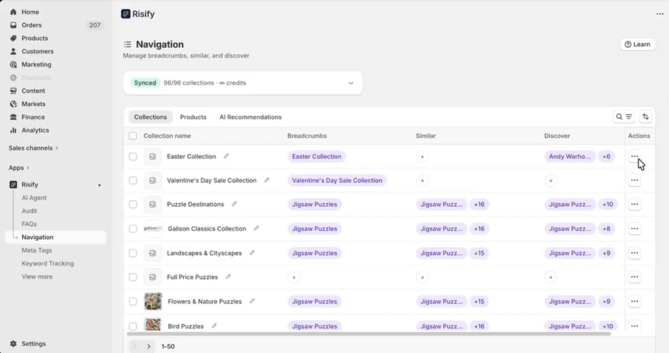This screenshot has width=669, height=353.
Task: Switch to the Products tab
Action: (x=193, y=117)
